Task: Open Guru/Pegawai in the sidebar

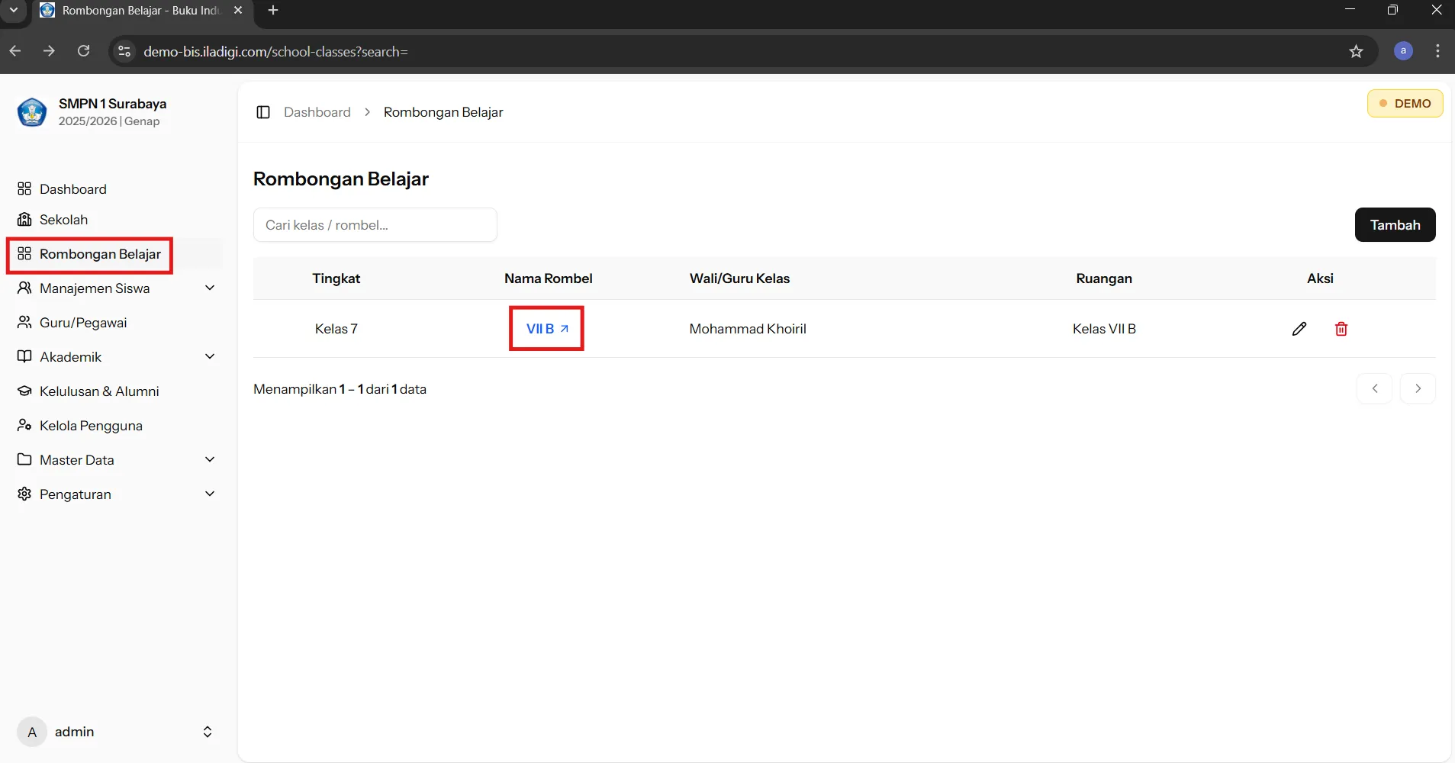Action: pos(83,323)
